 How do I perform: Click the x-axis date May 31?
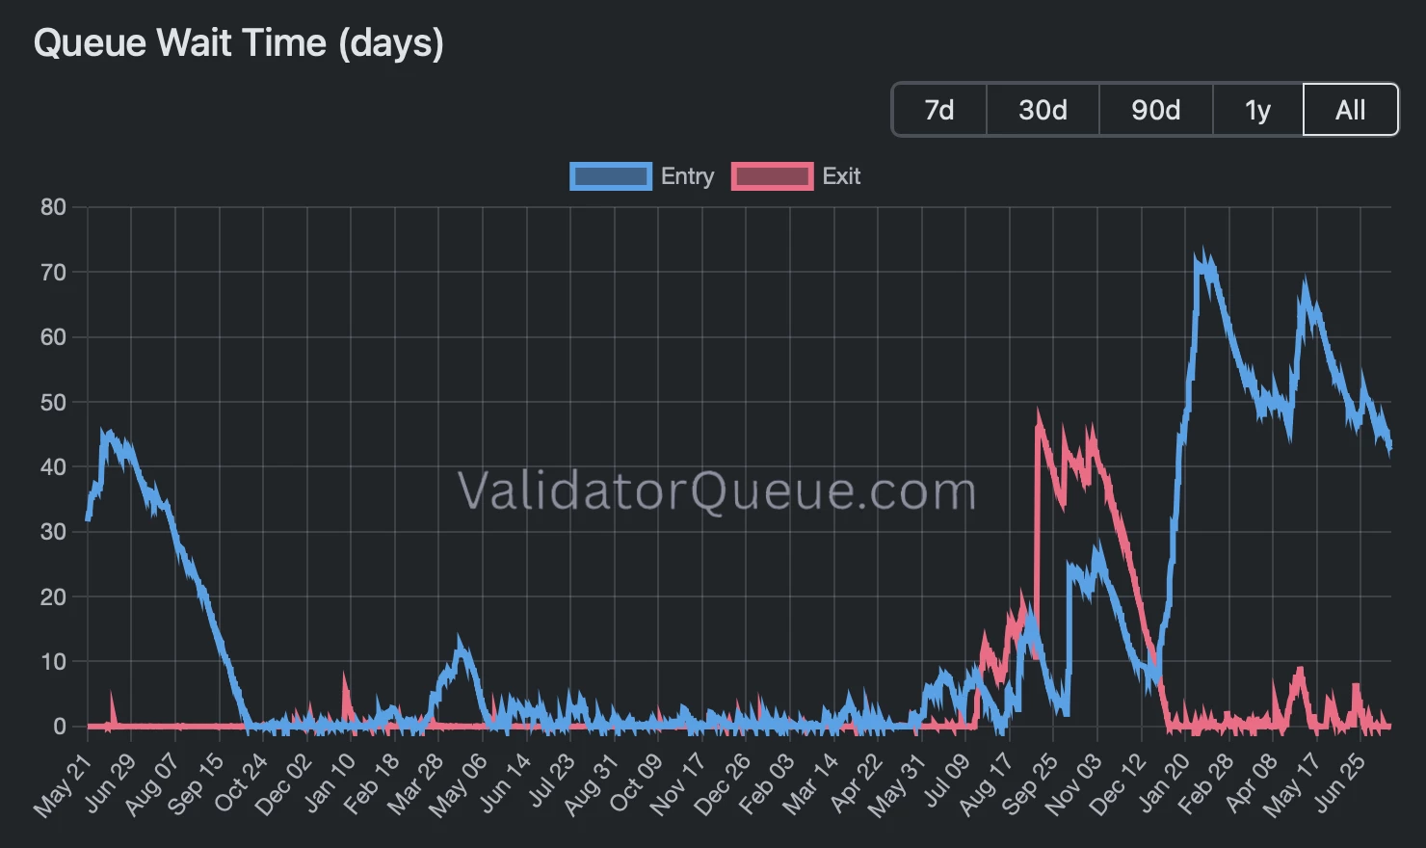point(897,785)
